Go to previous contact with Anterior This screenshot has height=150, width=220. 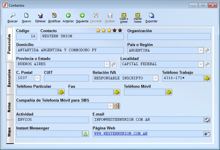68,18
